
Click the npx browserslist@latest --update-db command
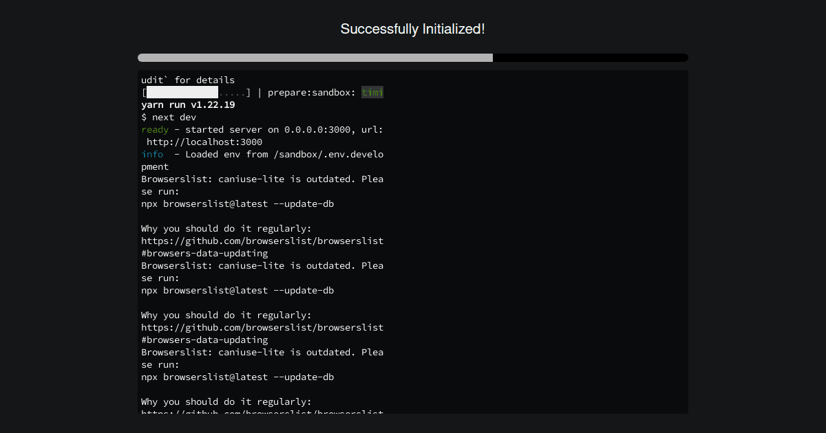coord(237,203)
